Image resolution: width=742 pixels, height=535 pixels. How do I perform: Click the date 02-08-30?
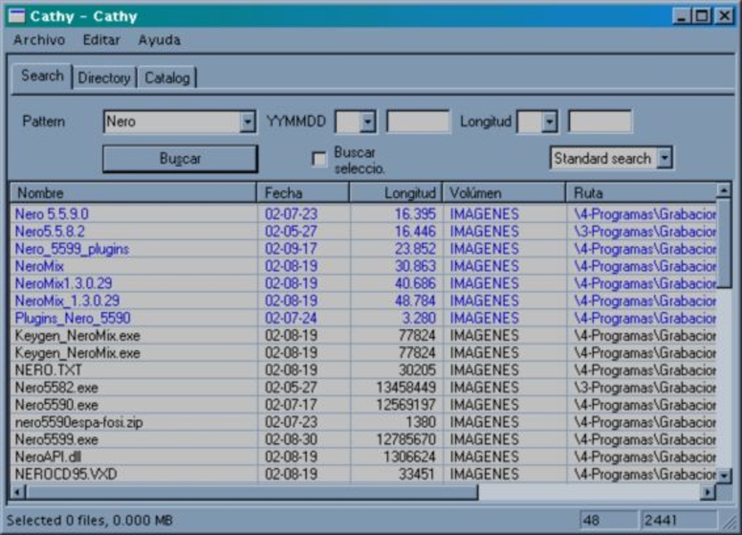291,440
